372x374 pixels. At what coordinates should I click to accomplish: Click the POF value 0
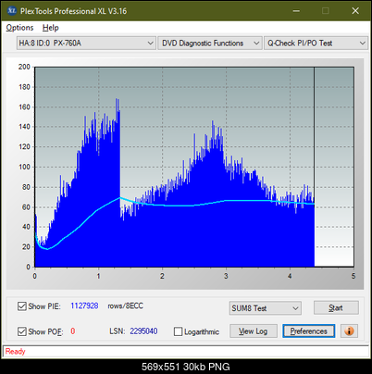[73, 331]
